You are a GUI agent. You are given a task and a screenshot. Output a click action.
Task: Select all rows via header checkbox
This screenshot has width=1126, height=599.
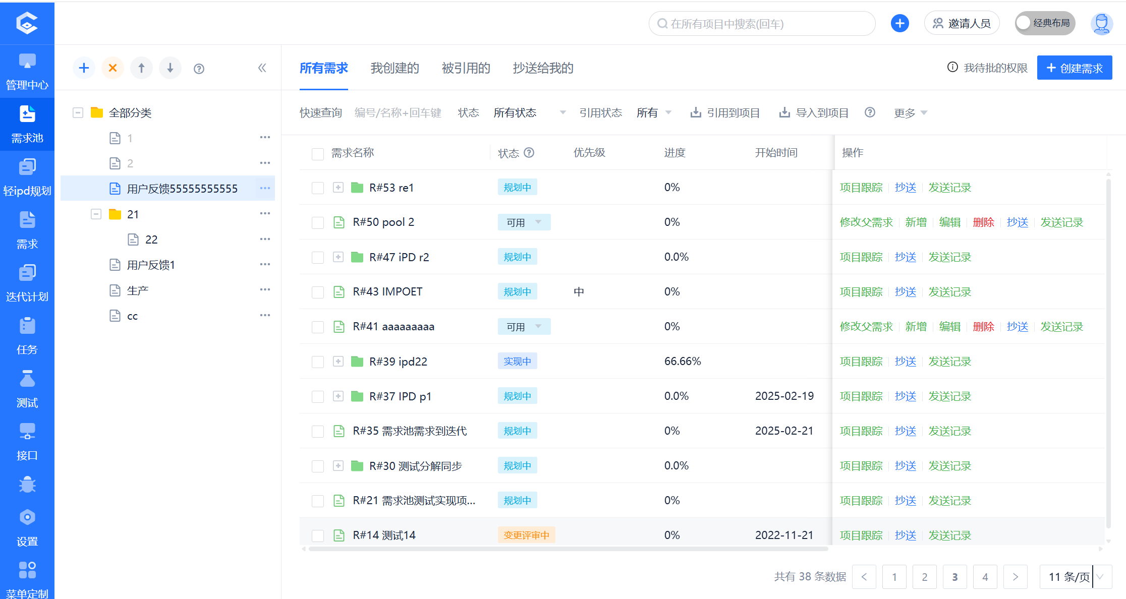(x=318, y=154)
